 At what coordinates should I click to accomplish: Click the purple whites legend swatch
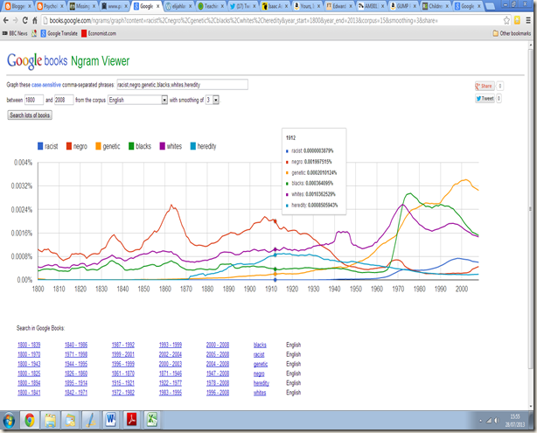163,146
